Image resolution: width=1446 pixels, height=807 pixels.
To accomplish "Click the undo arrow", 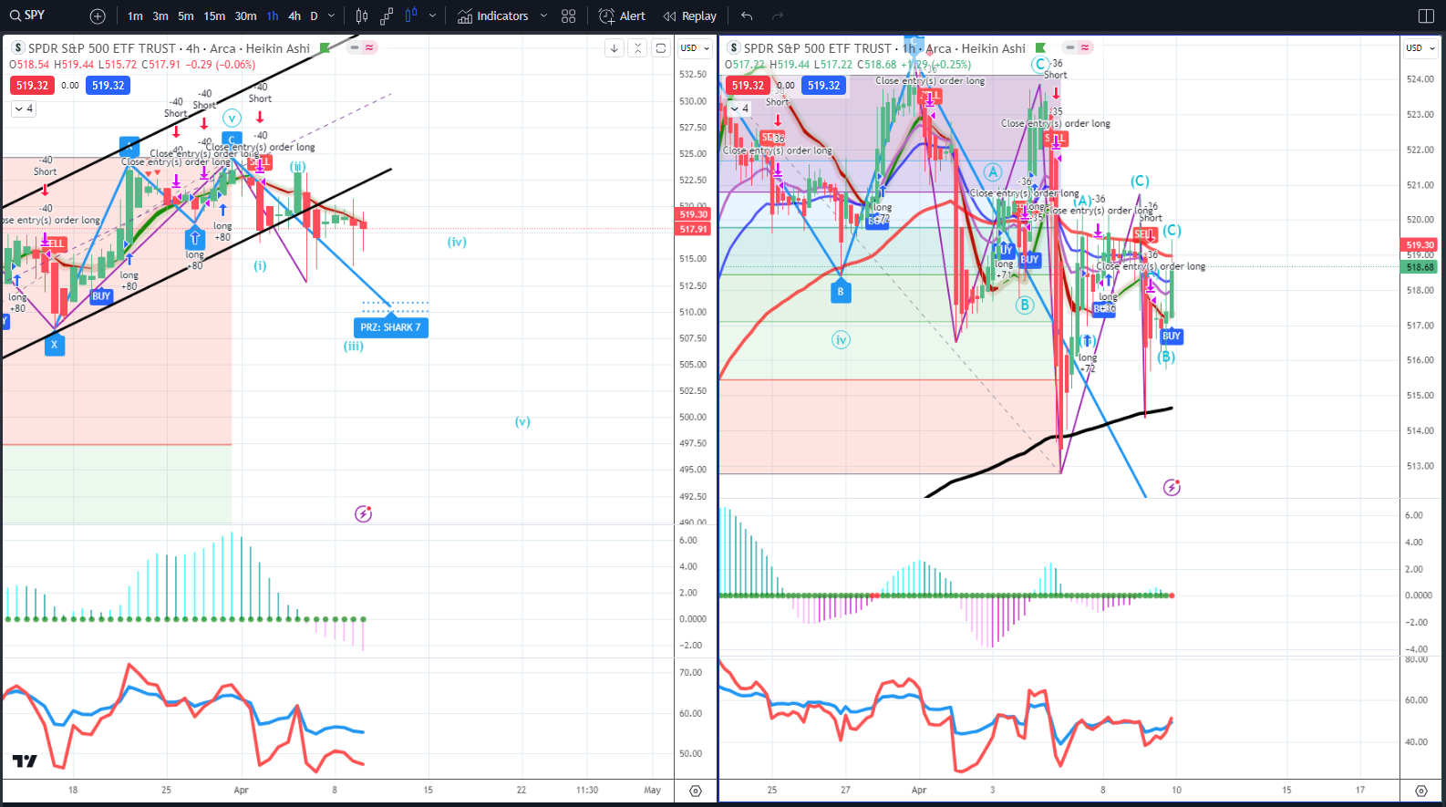I will (747, 16).
